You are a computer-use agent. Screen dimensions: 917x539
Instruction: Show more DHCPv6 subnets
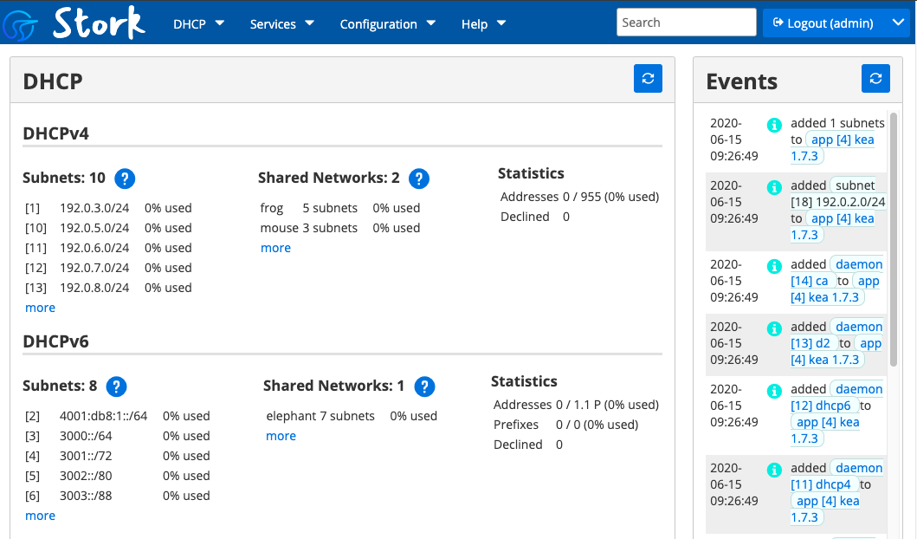click(x=41, y=516)
